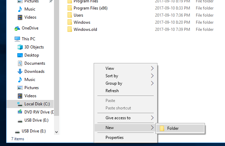Click File folder type in Users row
Viewport: 225px width, 146px height.
205,15
